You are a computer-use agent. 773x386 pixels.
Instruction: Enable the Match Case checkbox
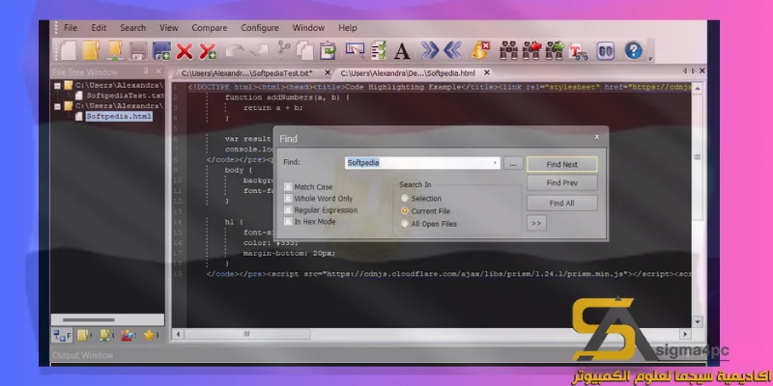(288, 187)
